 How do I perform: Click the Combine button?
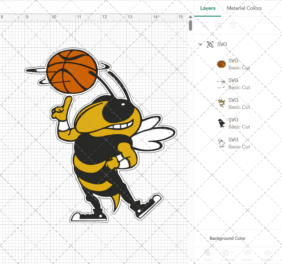pyautogui.click(x=227, y=255)
